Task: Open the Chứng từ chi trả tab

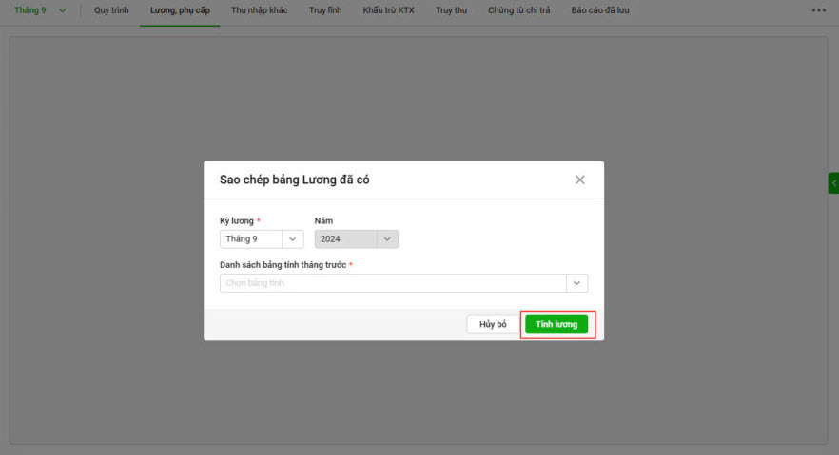Action: (518, 10)
